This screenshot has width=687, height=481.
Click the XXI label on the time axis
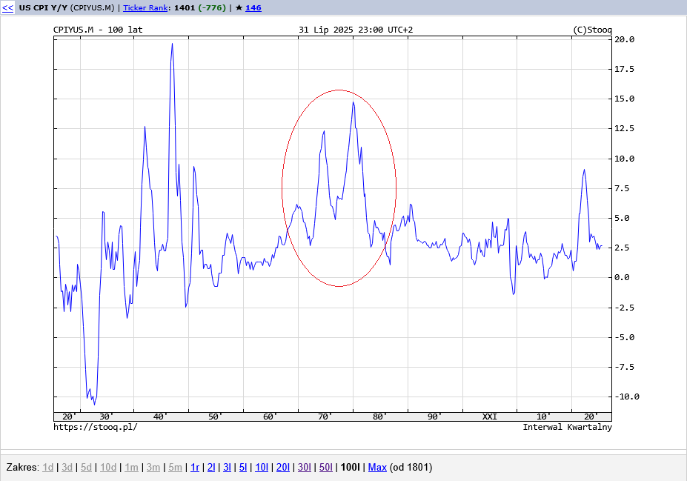coord(489,417)
